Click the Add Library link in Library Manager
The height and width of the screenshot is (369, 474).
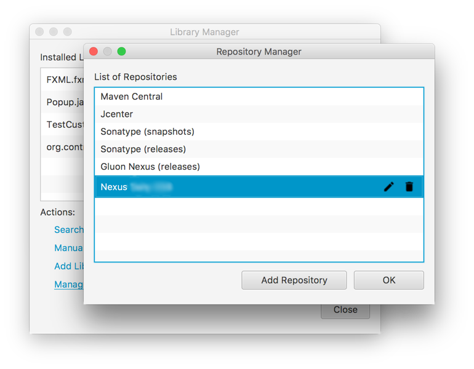(68, 266)
